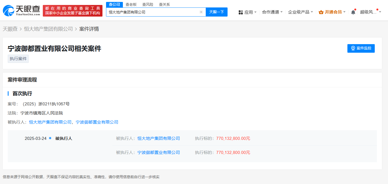Open 恒大地产集团有限公司 breadcrumb link
Viewport: 388px width, 184px height.
click(x=48, y=29)
